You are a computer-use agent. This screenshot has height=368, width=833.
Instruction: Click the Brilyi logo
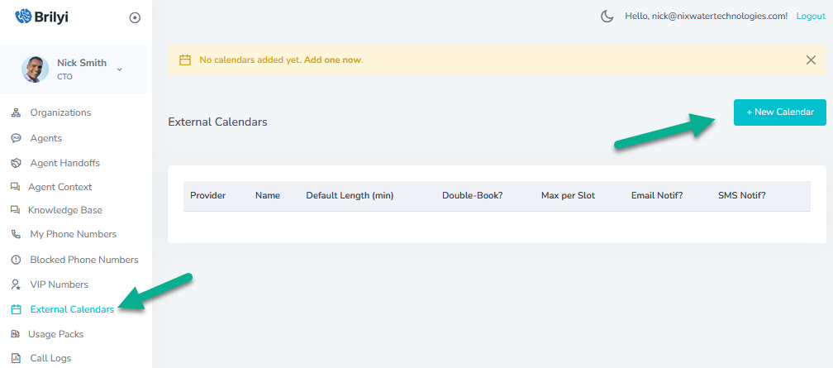pos(41,17)
